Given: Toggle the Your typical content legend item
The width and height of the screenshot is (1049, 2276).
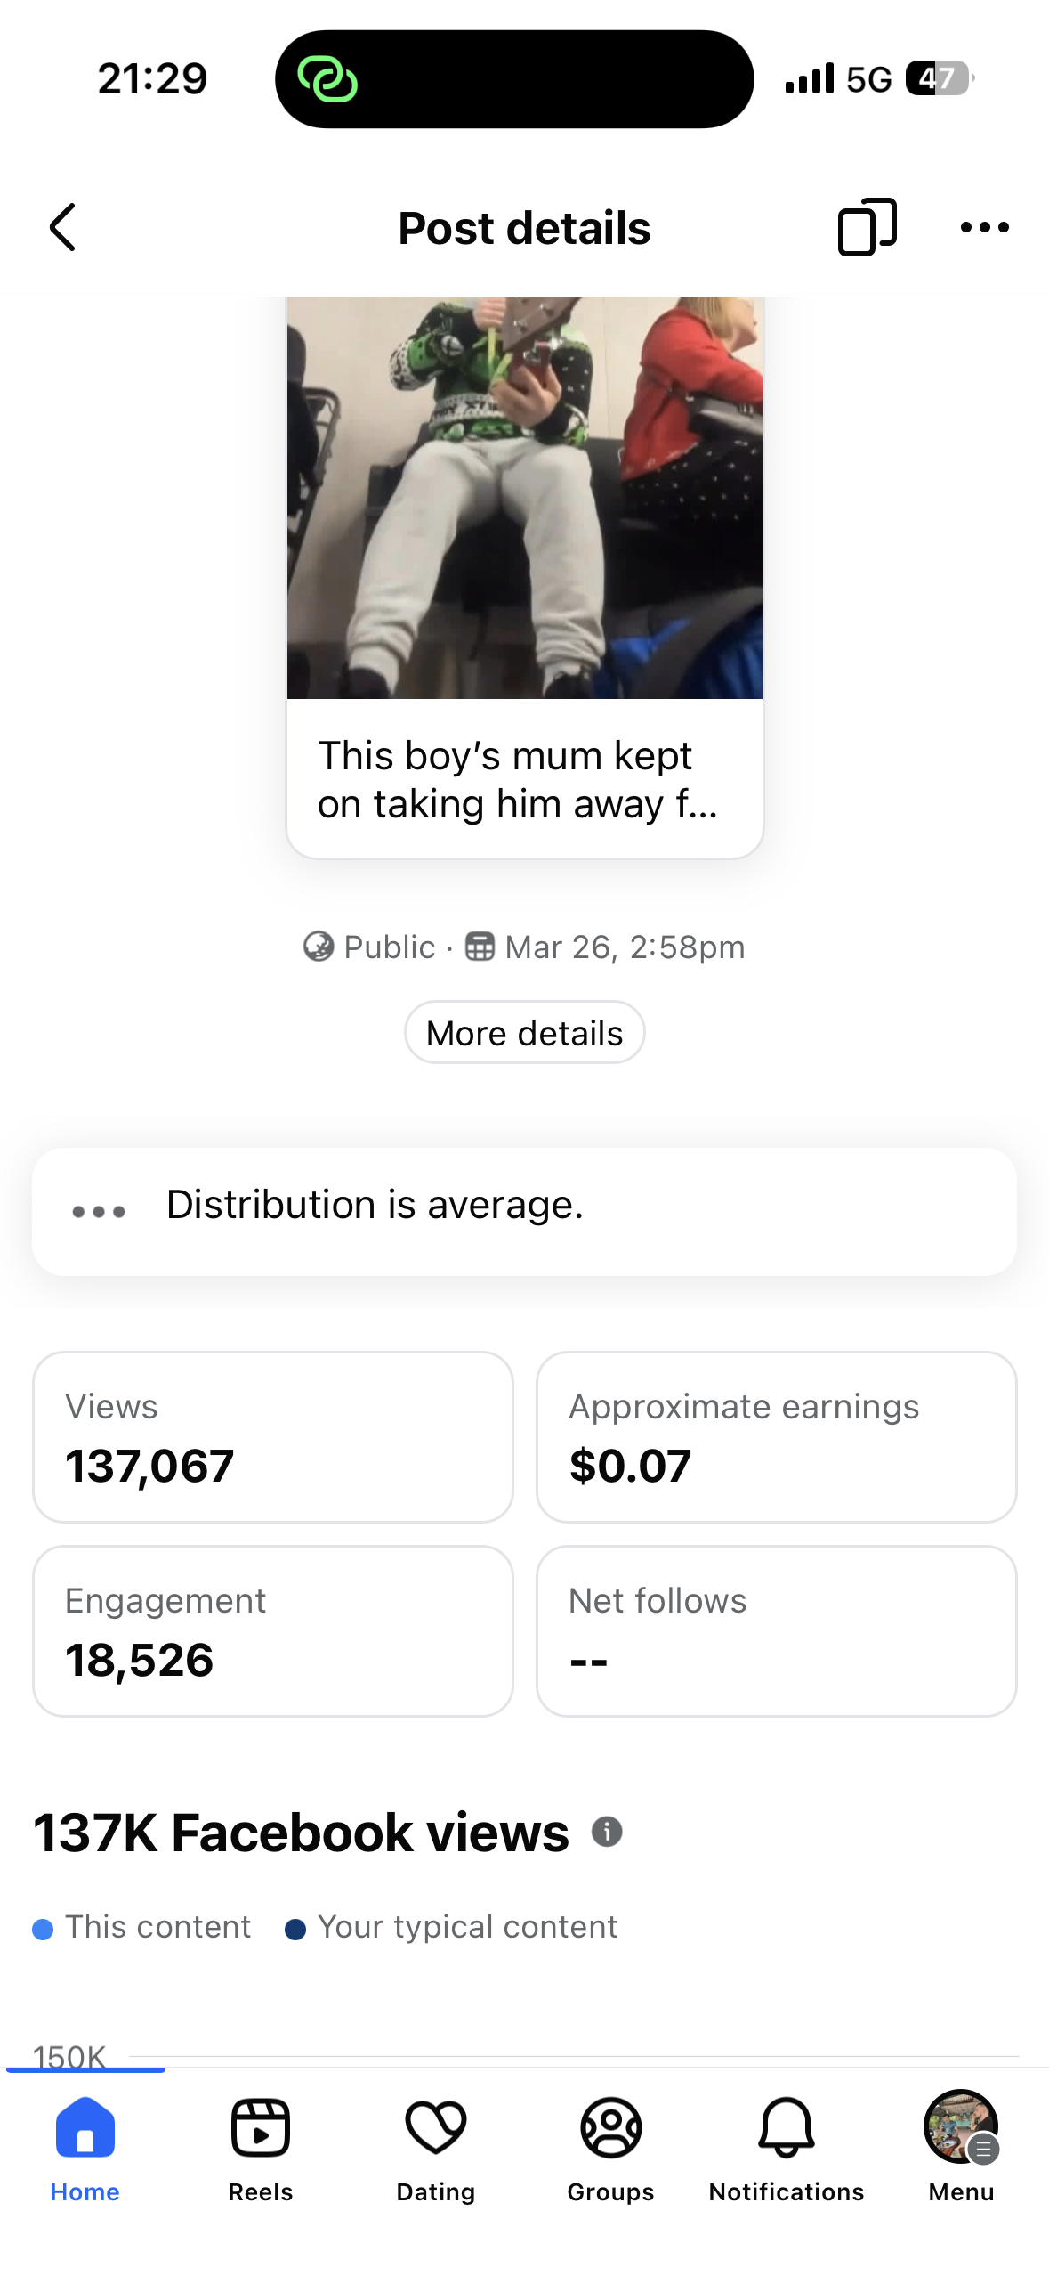Looking at the screenshot, I should pos(451,1927).
